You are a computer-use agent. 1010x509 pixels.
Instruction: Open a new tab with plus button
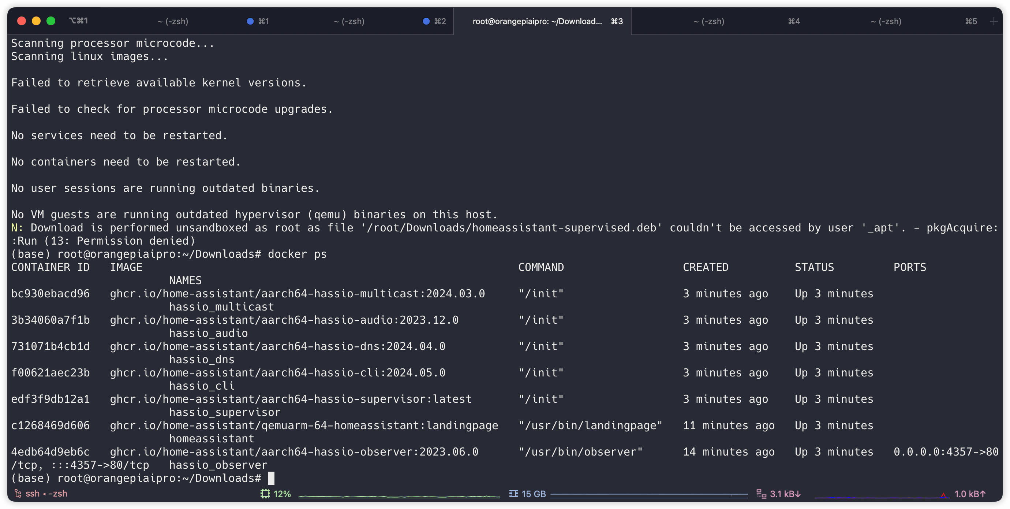click(994, 21)
